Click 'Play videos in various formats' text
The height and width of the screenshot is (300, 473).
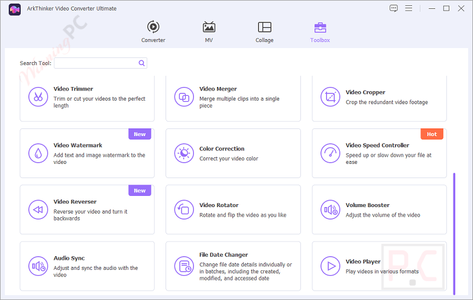[x=382, y=272]
